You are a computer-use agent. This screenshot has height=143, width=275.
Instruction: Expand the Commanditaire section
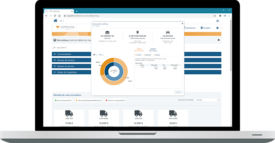click(71, 54)
